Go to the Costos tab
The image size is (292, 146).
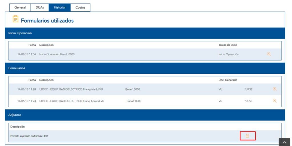click(x=80, y=7)
